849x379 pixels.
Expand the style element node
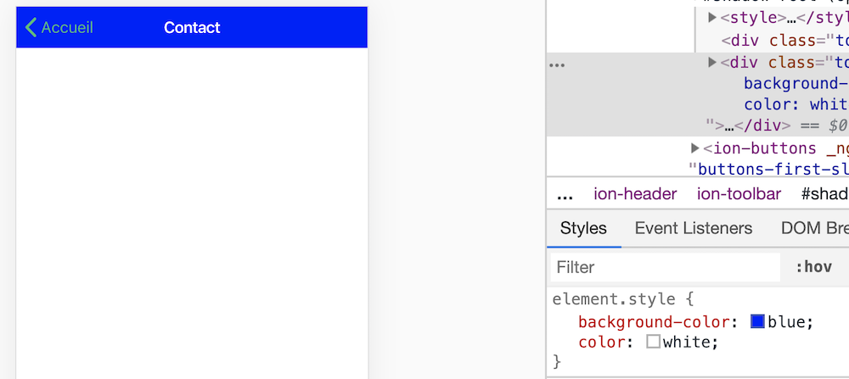coord(712,17)
